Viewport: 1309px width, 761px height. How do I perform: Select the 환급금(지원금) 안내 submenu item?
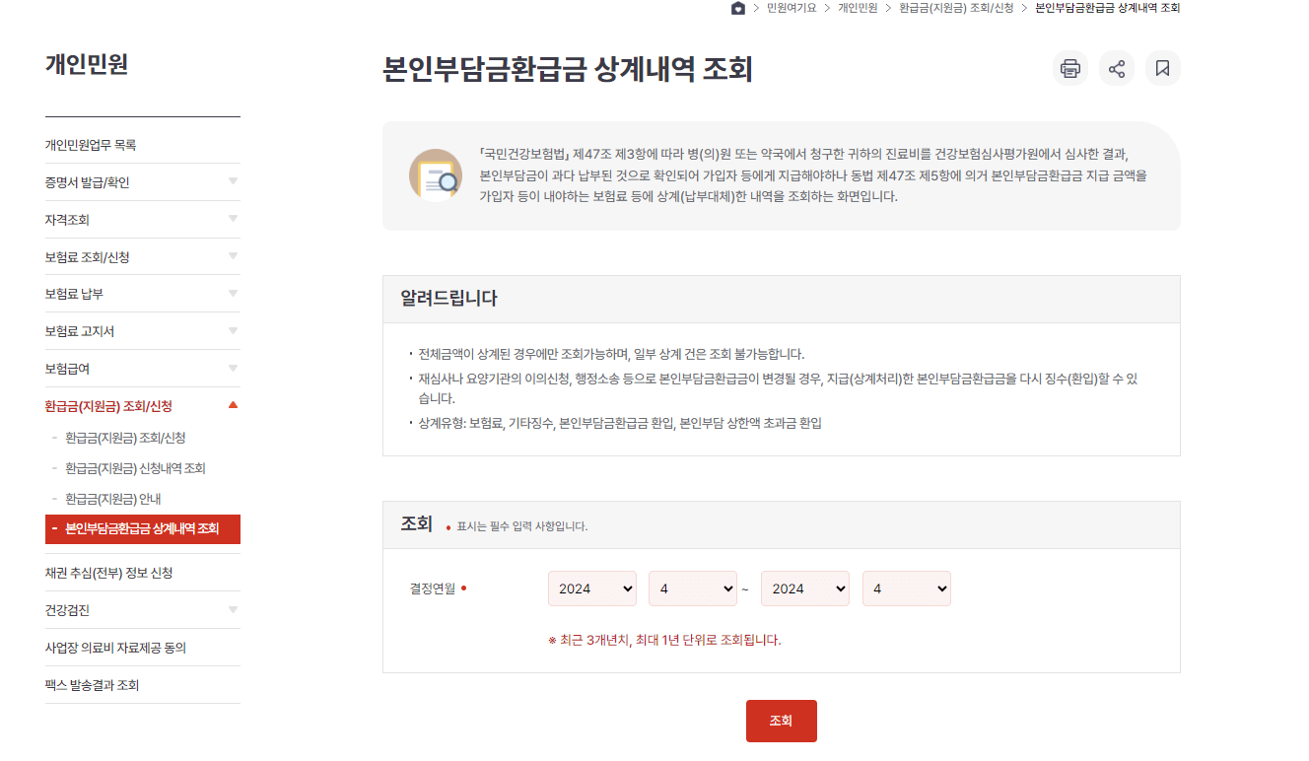[112, 498]
